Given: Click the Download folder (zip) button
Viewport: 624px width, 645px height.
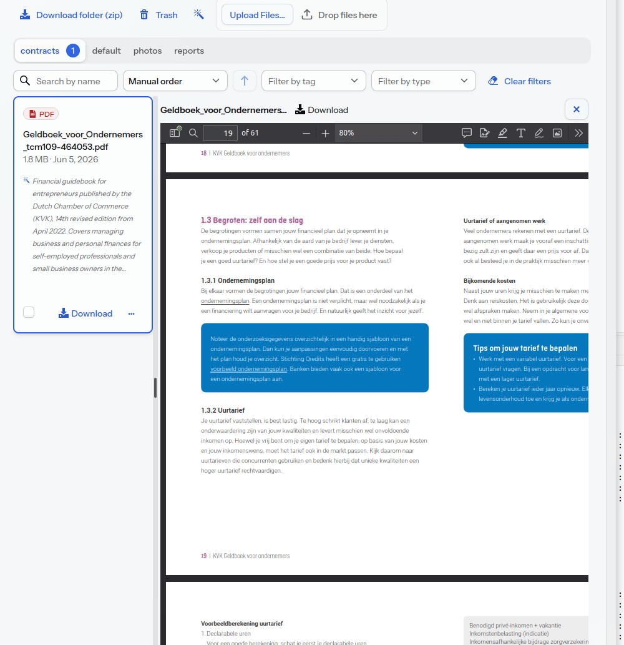Looking at the screenshot, I should (71, 15).
